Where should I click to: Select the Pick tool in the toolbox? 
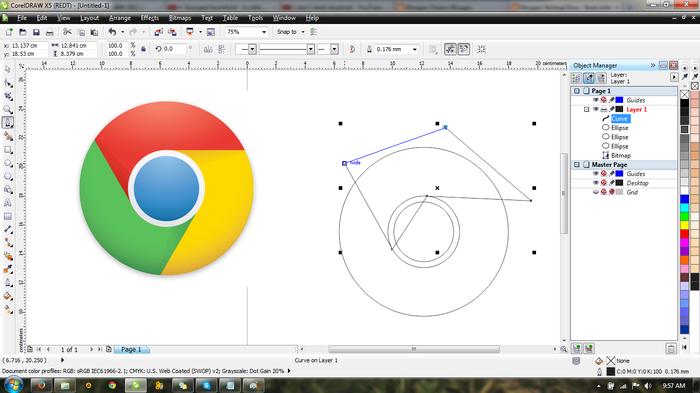tap(8, 69)
